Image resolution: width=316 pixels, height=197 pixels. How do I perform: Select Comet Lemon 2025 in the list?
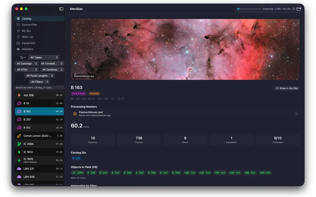[39, 136]
